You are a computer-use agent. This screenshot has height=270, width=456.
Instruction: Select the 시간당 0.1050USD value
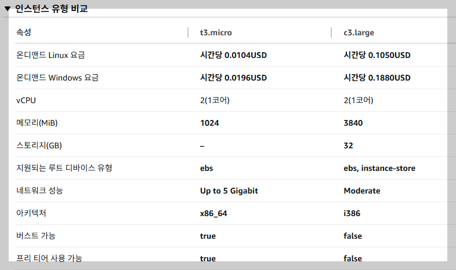pyautogui.click(x=377, y=55)
